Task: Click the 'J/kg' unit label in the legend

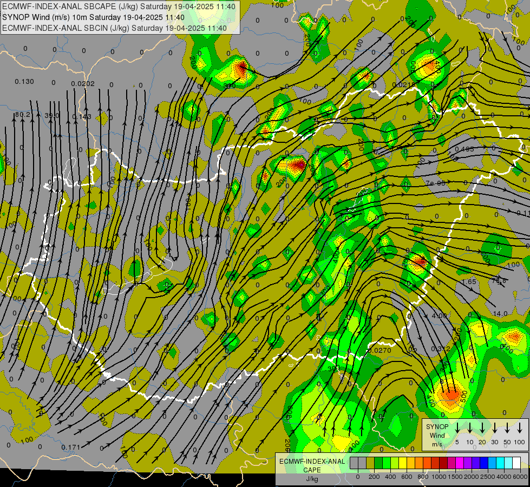Action: coord(312,479)
